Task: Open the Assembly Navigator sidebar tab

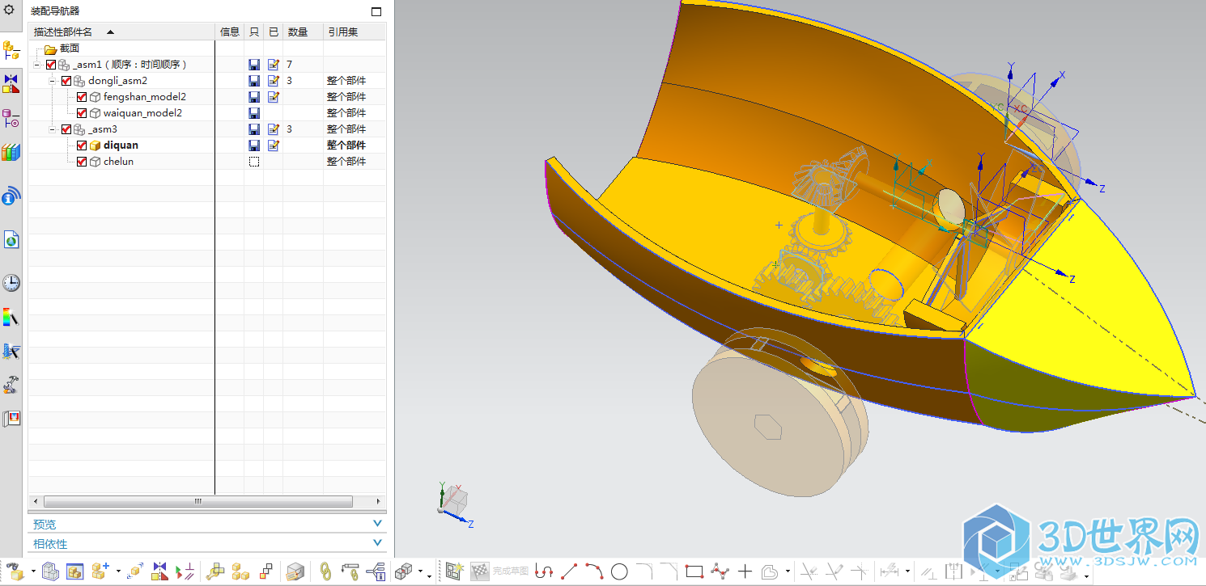Action: [11, 50]
